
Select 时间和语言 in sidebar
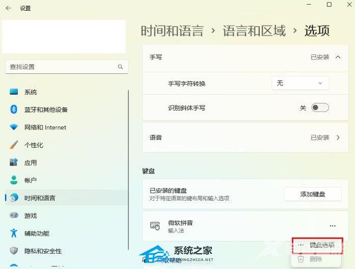[x=67, y=198]
